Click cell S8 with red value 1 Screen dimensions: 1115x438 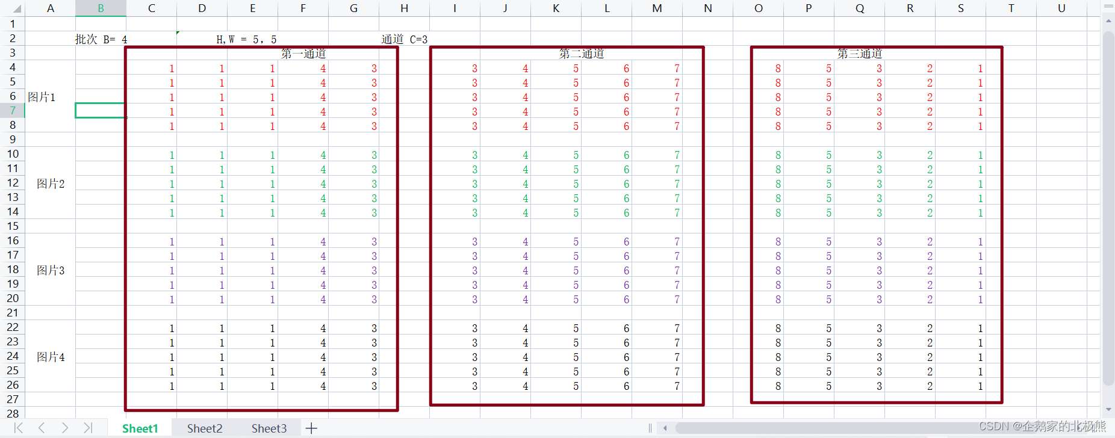960,125
